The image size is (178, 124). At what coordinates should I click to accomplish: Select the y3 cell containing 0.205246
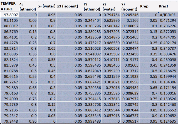[130, 14]
